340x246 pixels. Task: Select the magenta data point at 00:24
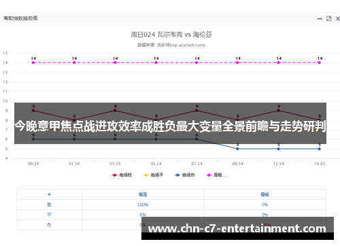click(33, 63)
